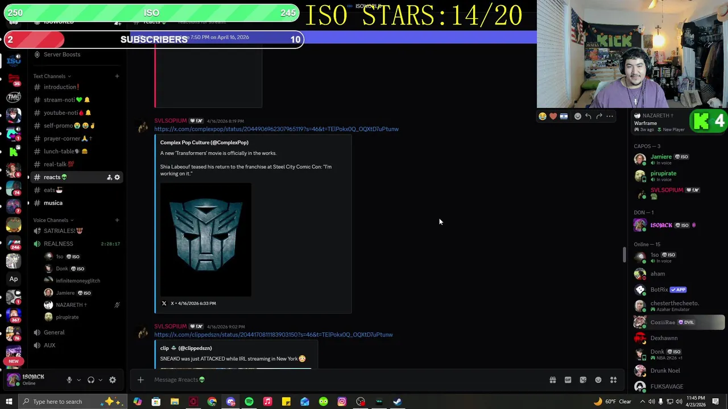Open Apple Music icon in taskbar
The width and height of the screenshot is (728, 409).
(x=268, y=402)
